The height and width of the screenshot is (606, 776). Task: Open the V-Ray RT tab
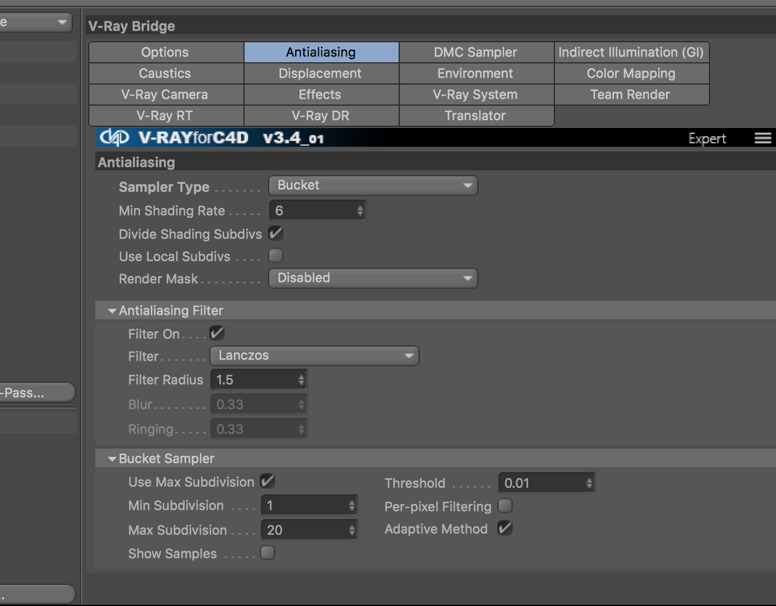click(x=166, y=116)
